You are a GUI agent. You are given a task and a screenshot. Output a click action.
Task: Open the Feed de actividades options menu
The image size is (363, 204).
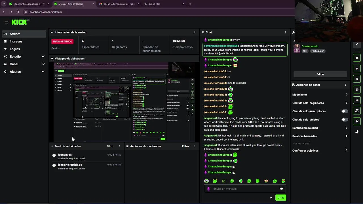click(x=119, y=146)
